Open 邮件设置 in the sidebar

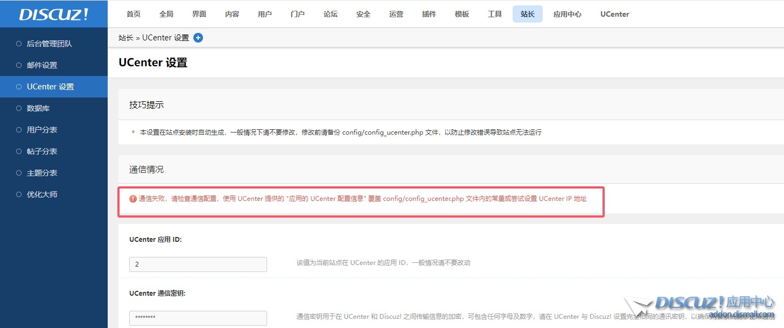pyautogui.click(x=42, y=65)
